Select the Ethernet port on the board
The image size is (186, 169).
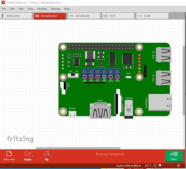160,102
